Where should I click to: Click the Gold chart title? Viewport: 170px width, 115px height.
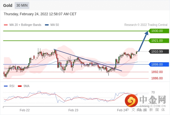point(8,5)
